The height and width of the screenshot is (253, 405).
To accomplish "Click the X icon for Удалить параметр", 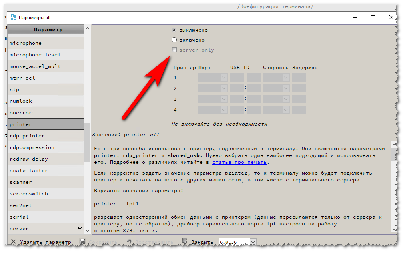I will (x=14, y=242).
